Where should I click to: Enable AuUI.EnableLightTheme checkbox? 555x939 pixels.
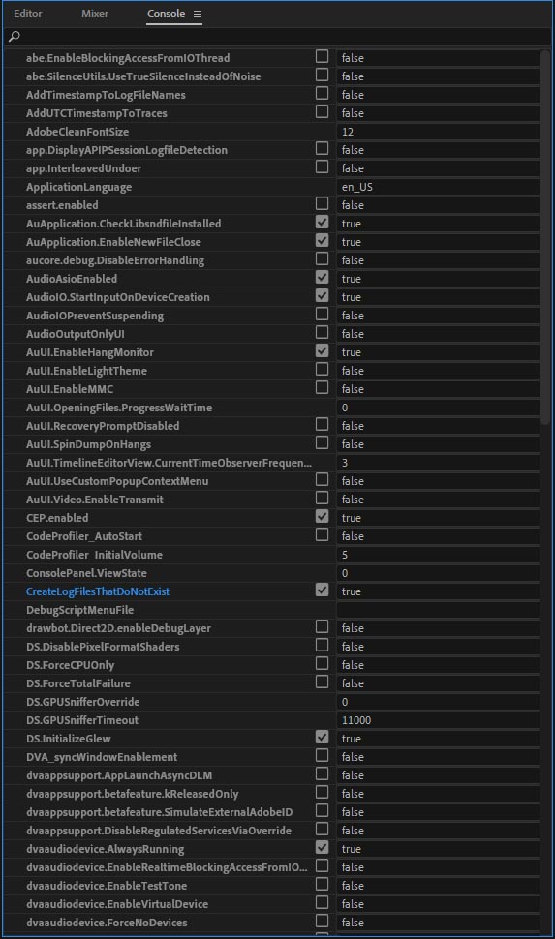coord(322,370)
